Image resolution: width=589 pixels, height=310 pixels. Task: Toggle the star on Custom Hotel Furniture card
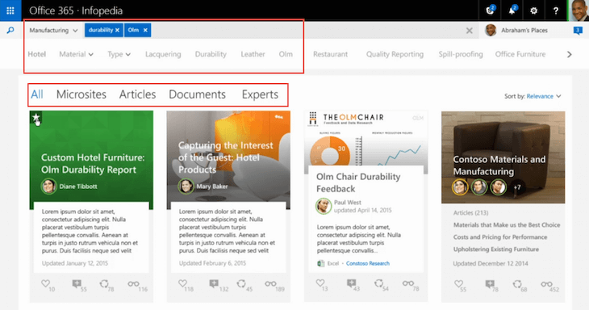(36, 118)
